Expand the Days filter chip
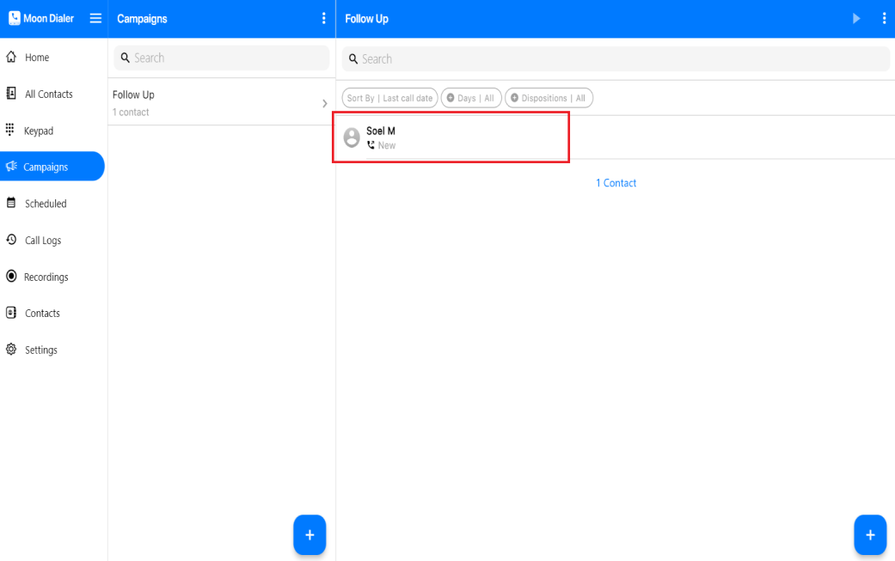The height and width of the screenshot is (561, 895). coord(471,98)
